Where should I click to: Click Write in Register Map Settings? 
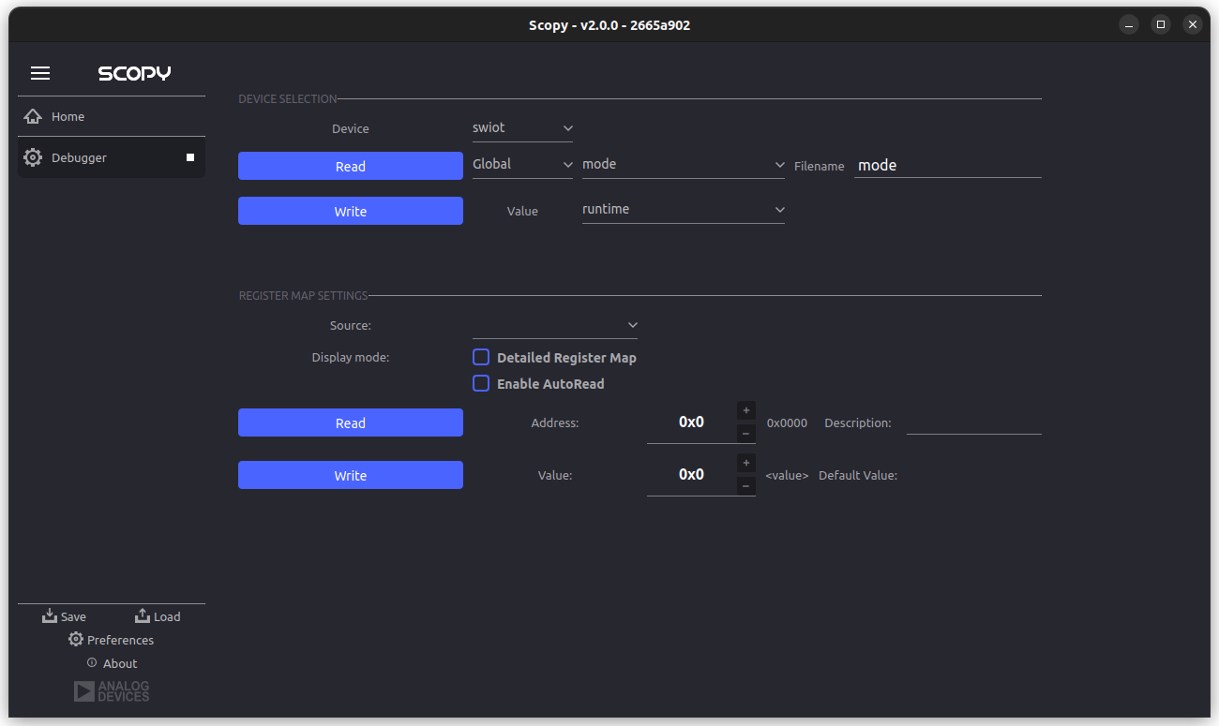[x=351, y=475]
